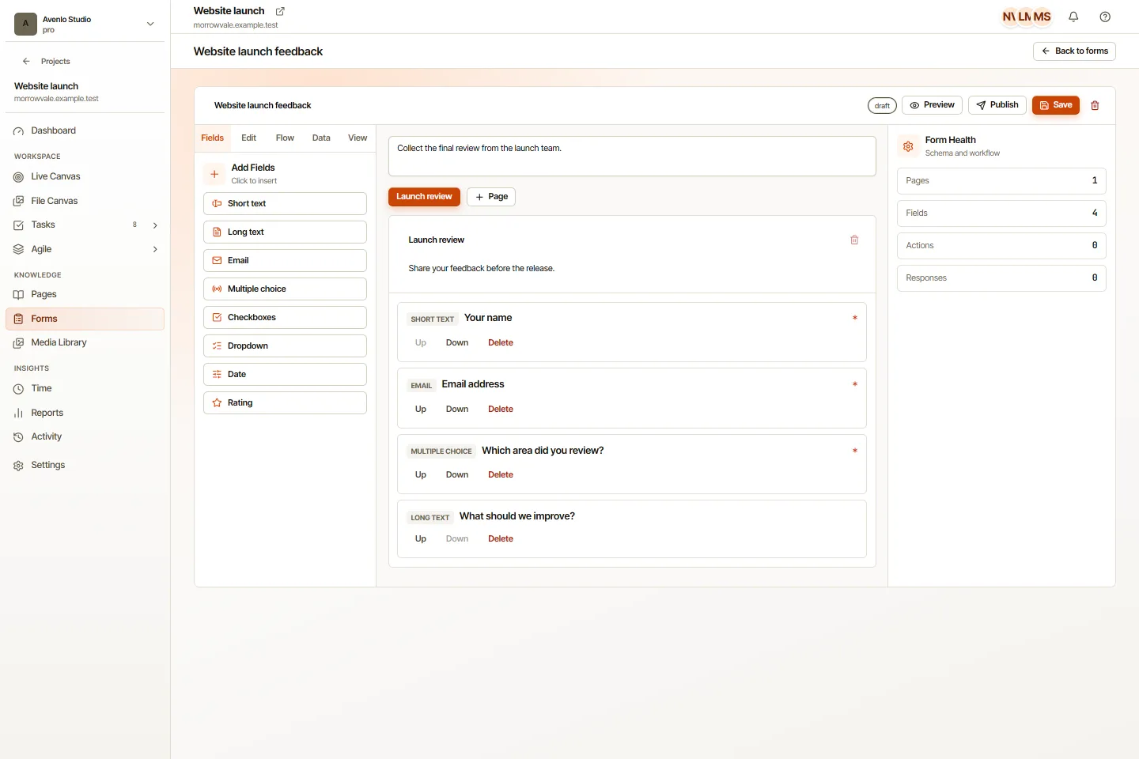Click the draft status badge
Screen dimensions: 1139x759
(x=882, y=106)
